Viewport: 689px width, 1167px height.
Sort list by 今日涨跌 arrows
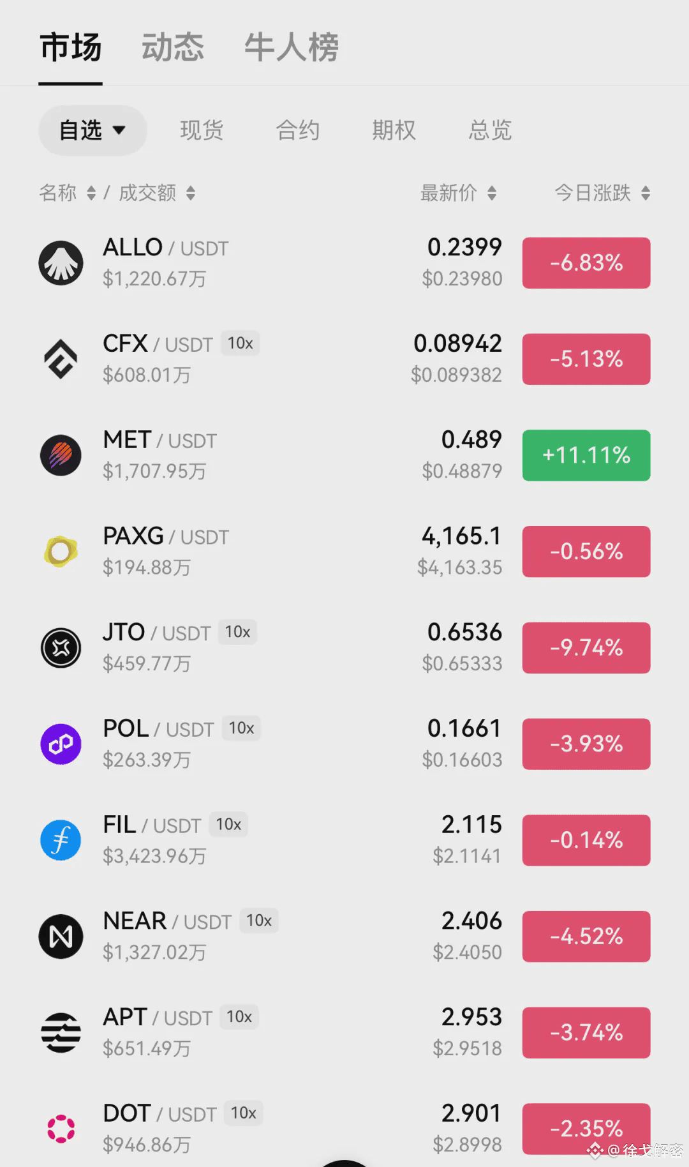[646, 193]
